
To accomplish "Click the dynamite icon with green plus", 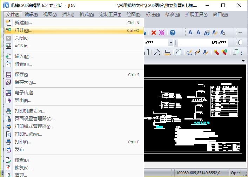I will [224, 52].
